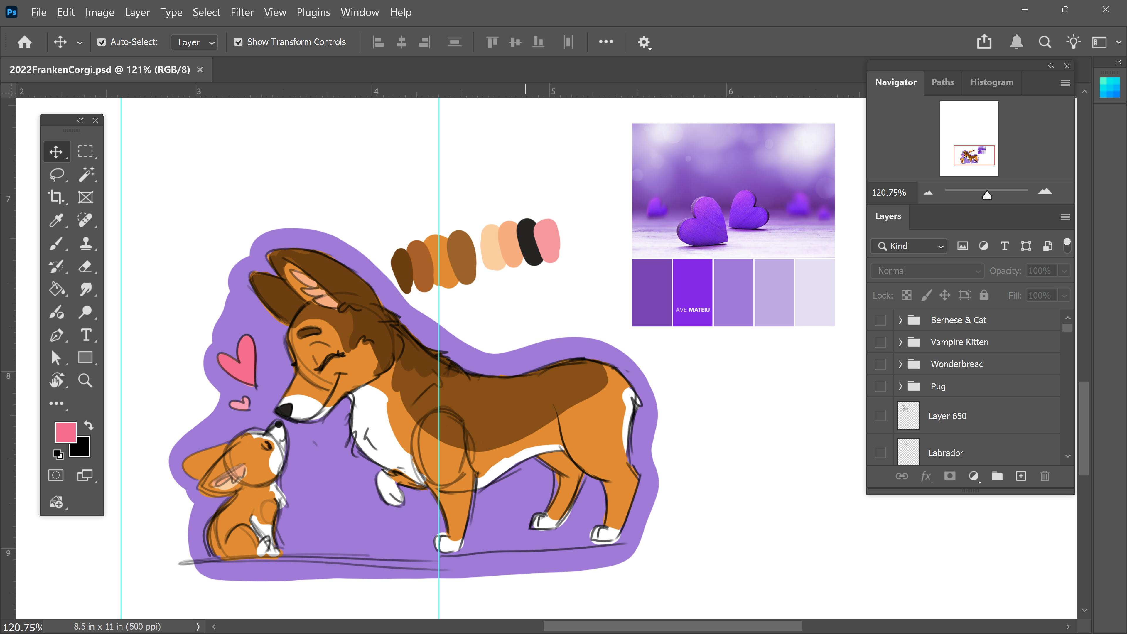Choose the Horizontal Type tool

[x=86, y=335]
